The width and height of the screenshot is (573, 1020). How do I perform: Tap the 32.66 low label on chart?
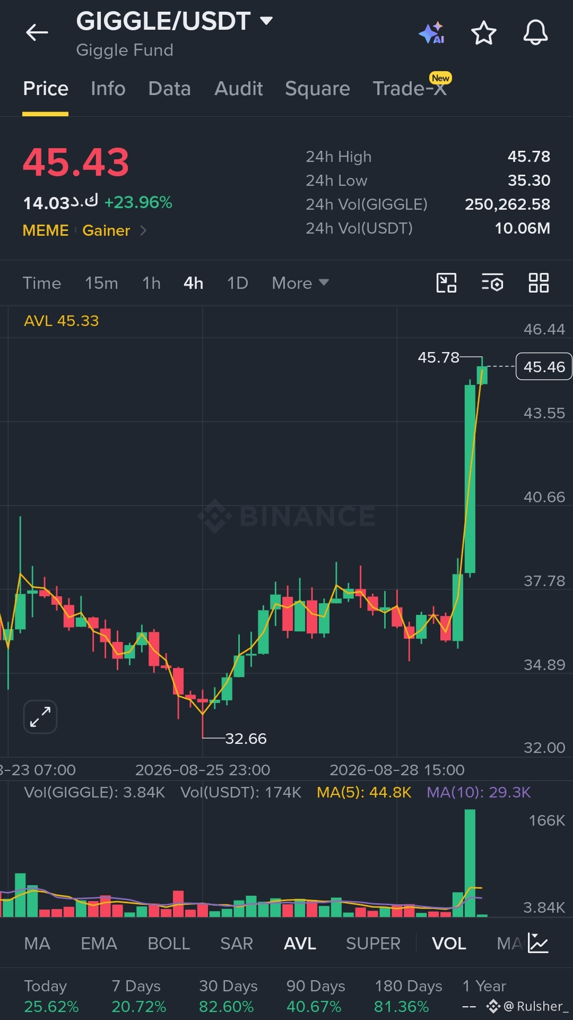click(246, 739)
